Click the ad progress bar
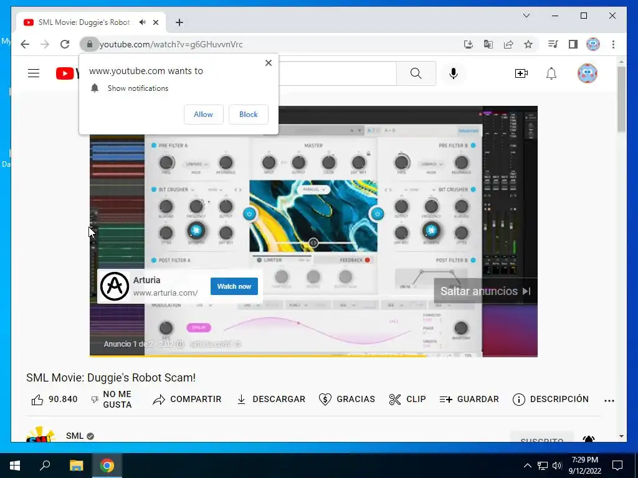 (x=313, y=355)
